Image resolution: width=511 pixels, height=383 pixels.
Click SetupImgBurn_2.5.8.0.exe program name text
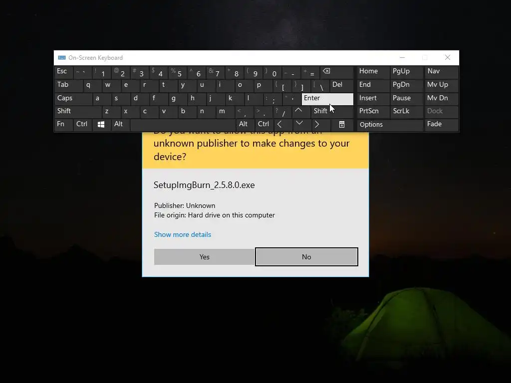pyautogui.click(x=204, y=185)
